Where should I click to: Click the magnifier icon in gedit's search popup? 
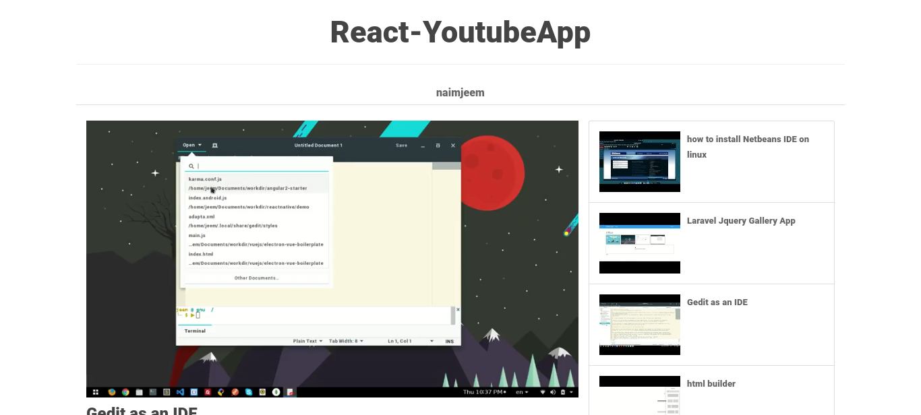pos(191,166)
